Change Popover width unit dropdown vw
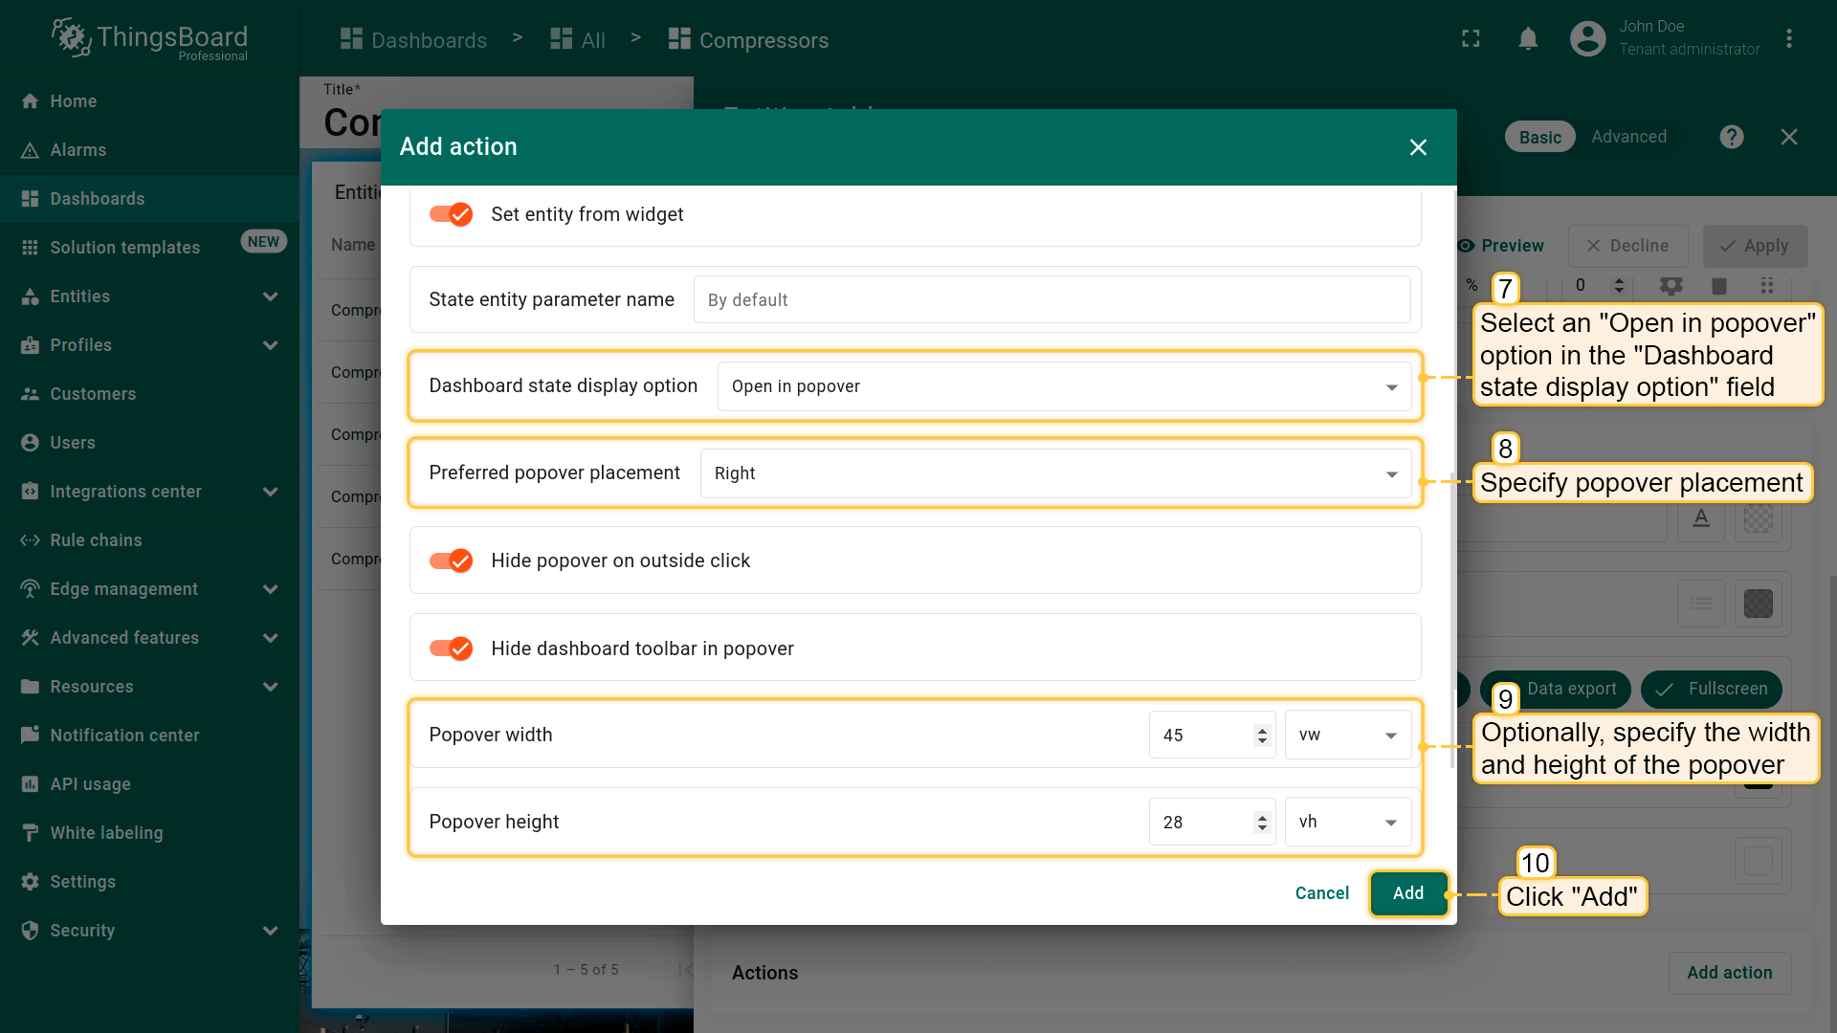This screenshot has width=1837, height=1033. [x=1346, y=735]
